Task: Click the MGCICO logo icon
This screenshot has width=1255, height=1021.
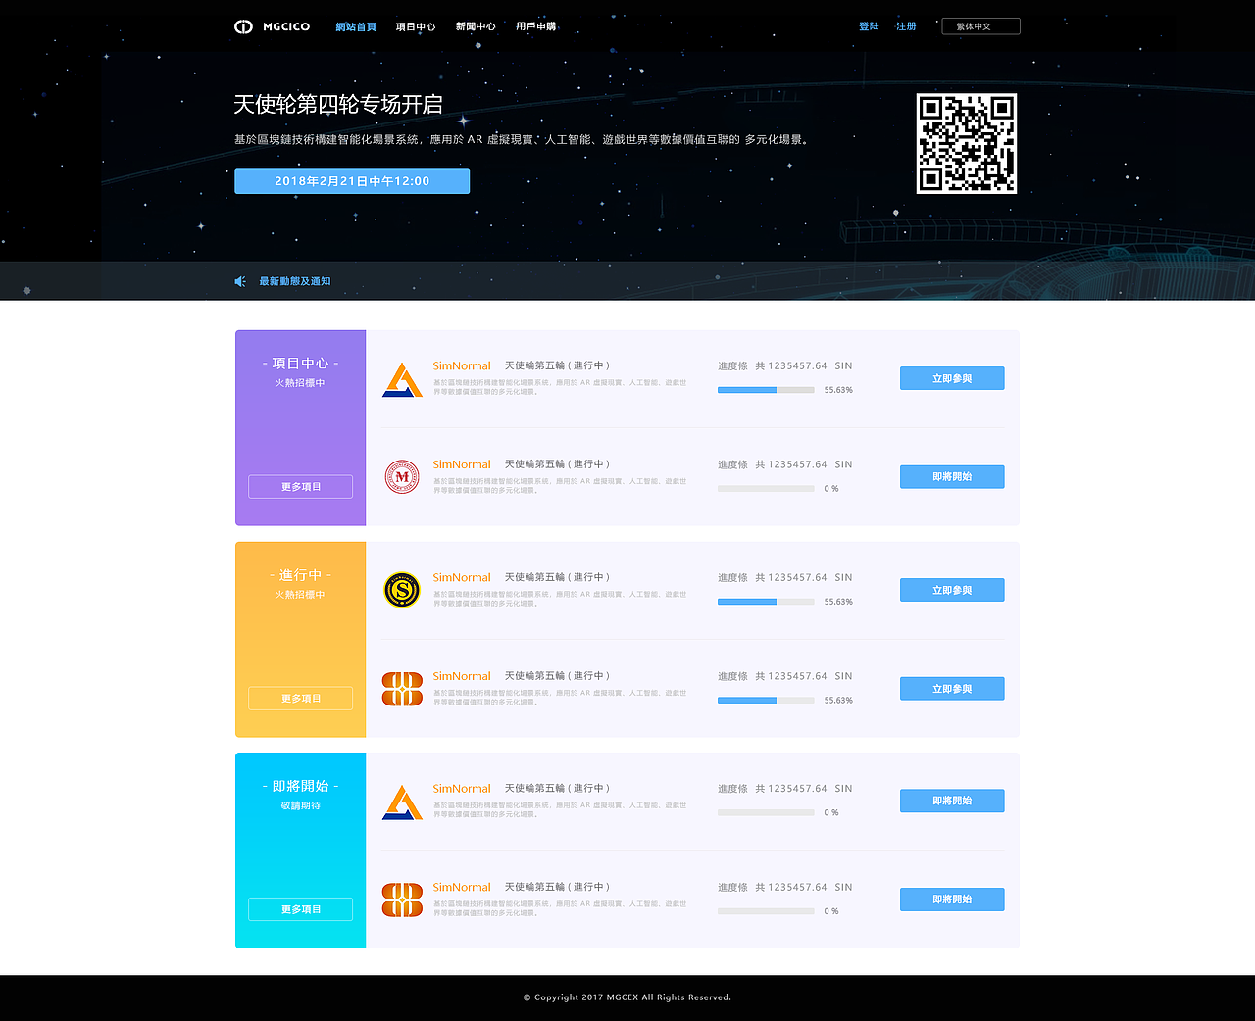Action: point(243,26)
